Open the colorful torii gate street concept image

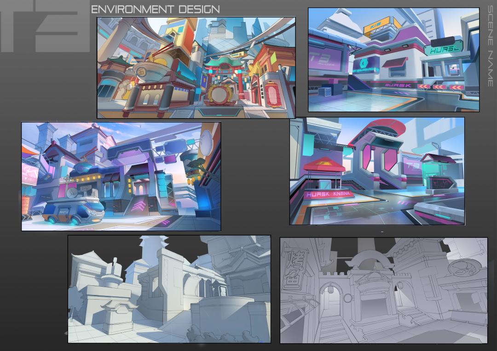click(x=196, y=68)
